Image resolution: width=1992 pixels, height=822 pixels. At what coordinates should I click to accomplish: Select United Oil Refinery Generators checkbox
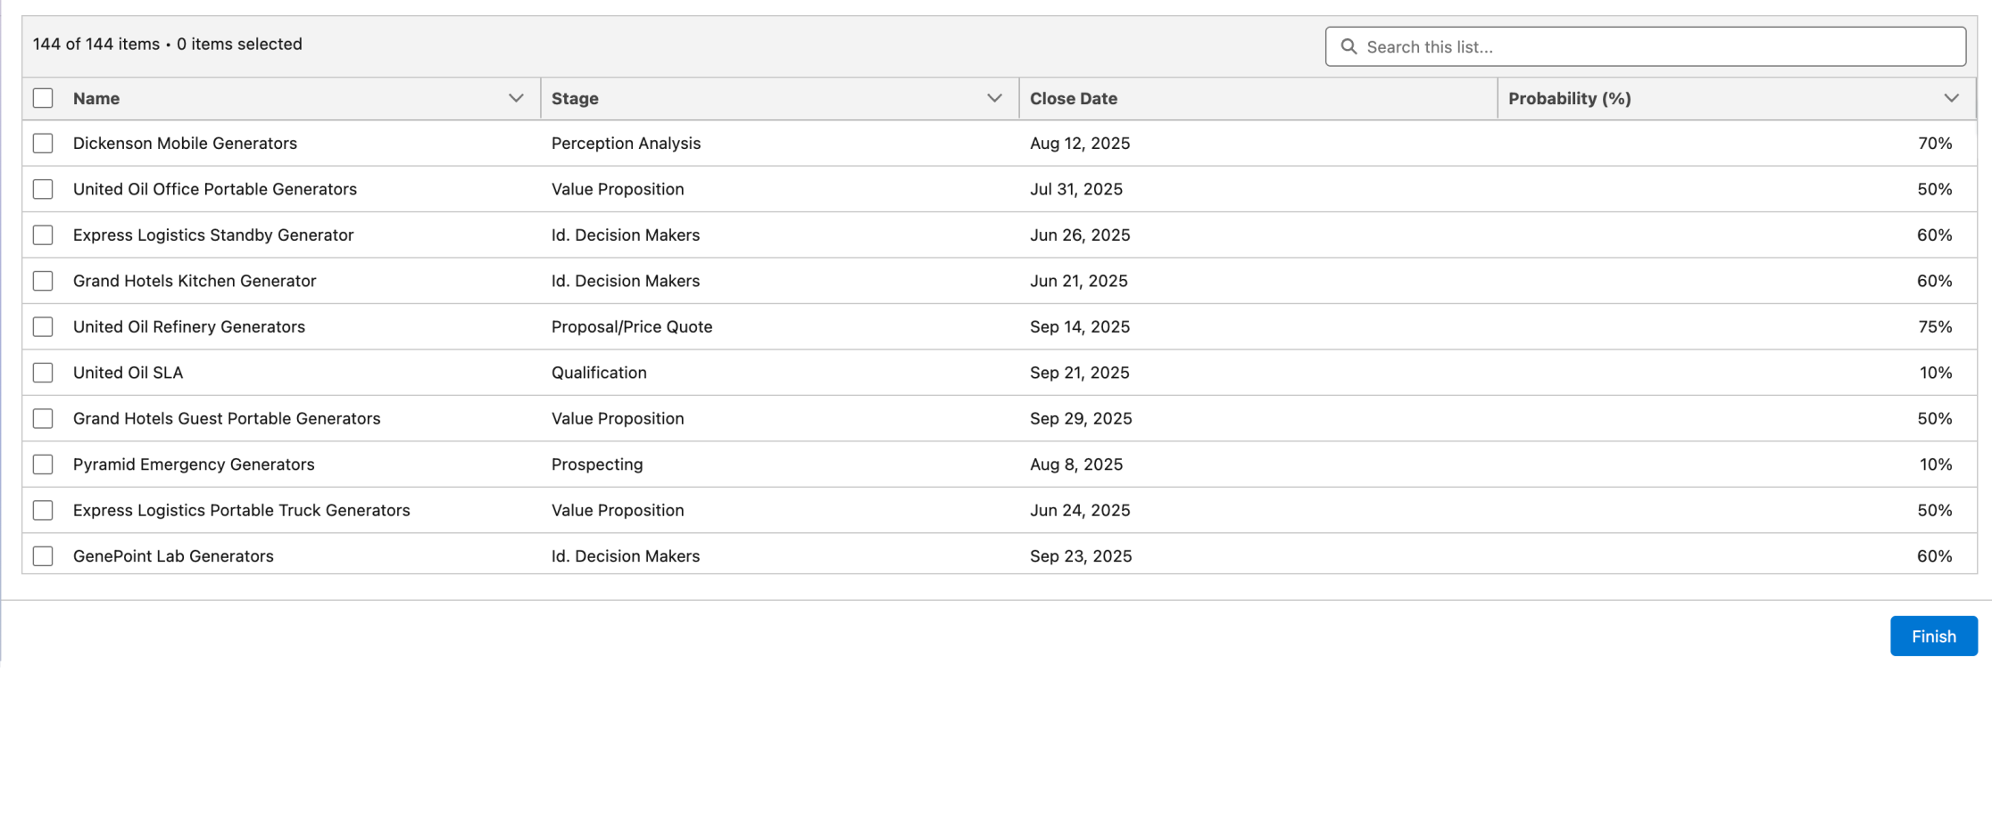(43, 327)
